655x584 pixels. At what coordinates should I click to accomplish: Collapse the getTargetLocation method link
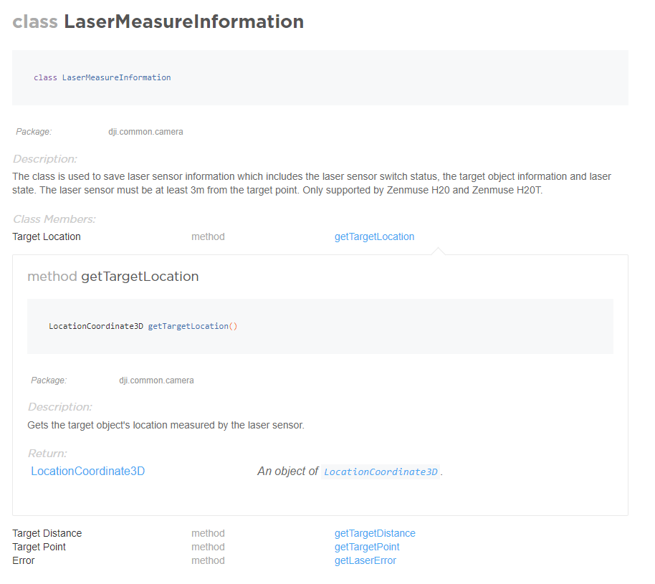[x=374, y=236]
